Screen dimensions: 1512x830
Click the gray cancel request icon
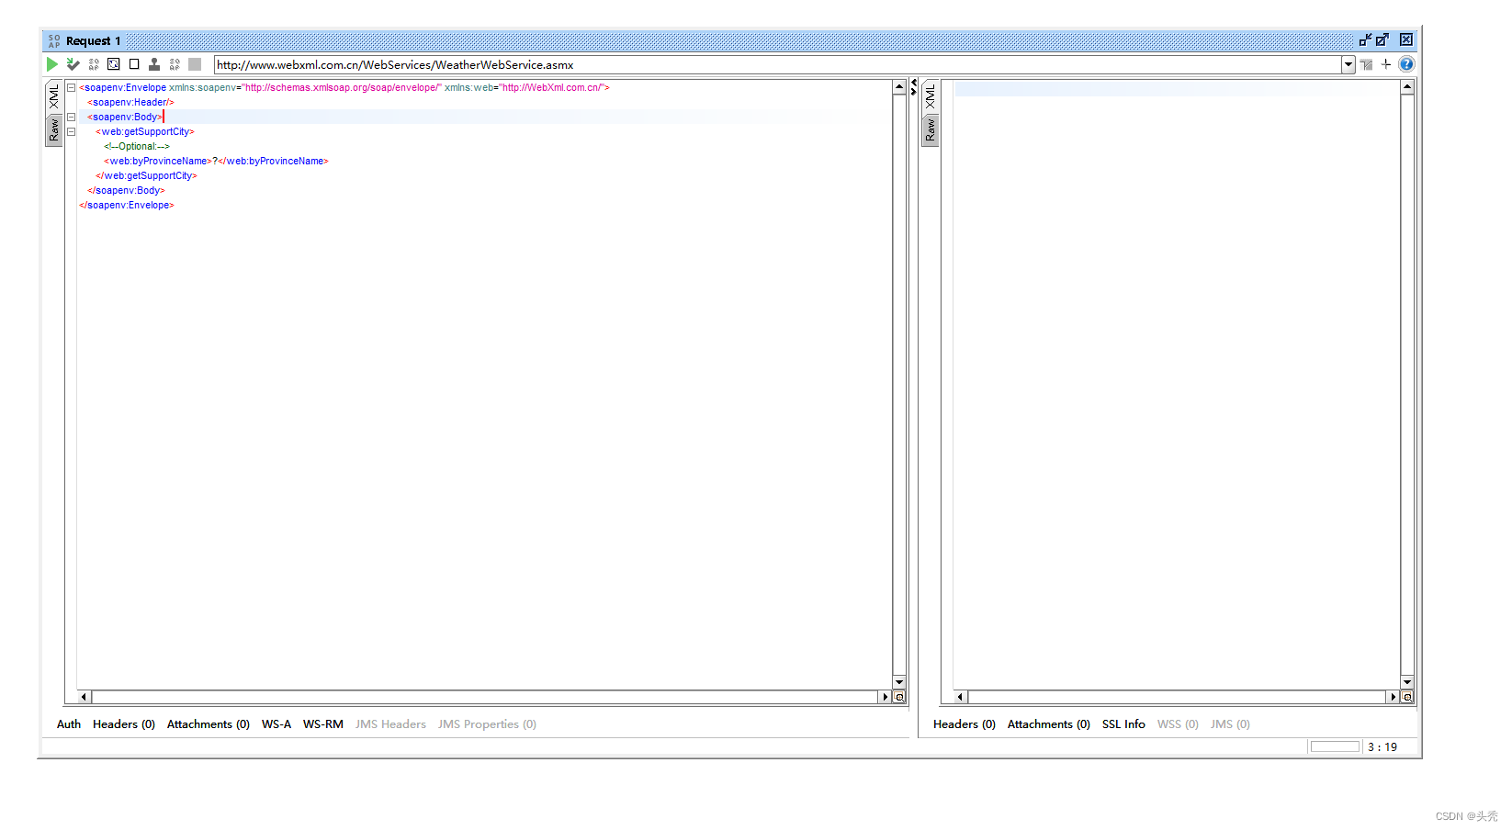(x=195, y=64)
